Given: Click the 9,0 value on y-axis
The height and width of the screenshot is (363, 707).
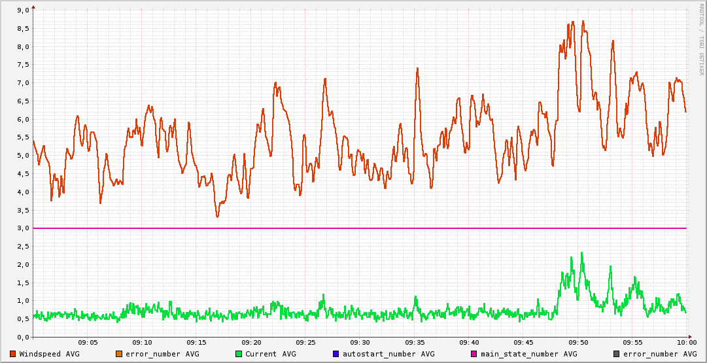Looking at the screenshot, I should 22,10.
